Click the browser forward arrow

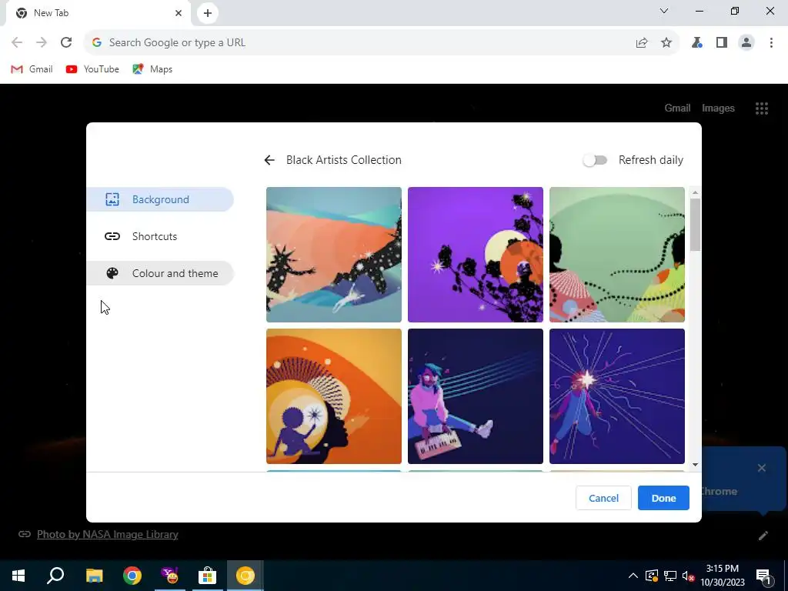click(x=42, y=43)
